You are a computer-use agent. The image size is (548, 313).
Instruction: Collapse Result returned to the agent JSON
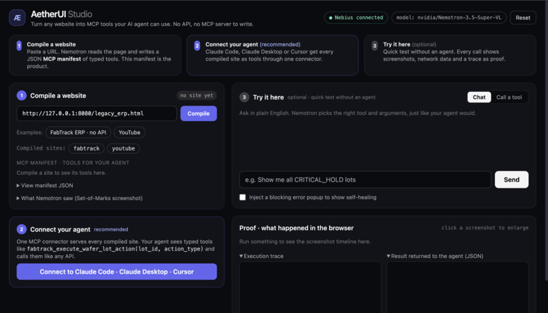click(435, 256)
